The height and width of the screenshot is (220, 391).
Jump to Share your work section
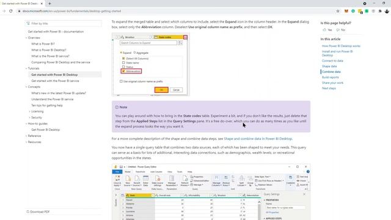(x=332, y=83)
